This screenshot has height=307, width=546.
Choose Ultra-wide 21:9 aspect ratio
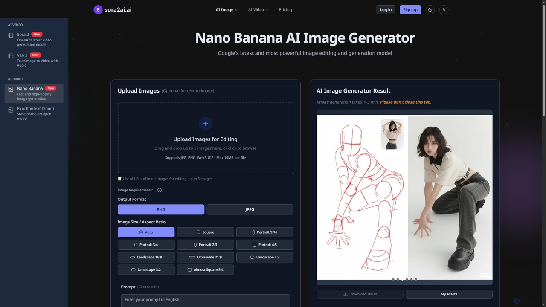(x=205, y=257)
